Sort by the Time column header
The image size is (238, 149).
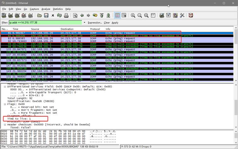pyautogui.click(x=20, y=29)
